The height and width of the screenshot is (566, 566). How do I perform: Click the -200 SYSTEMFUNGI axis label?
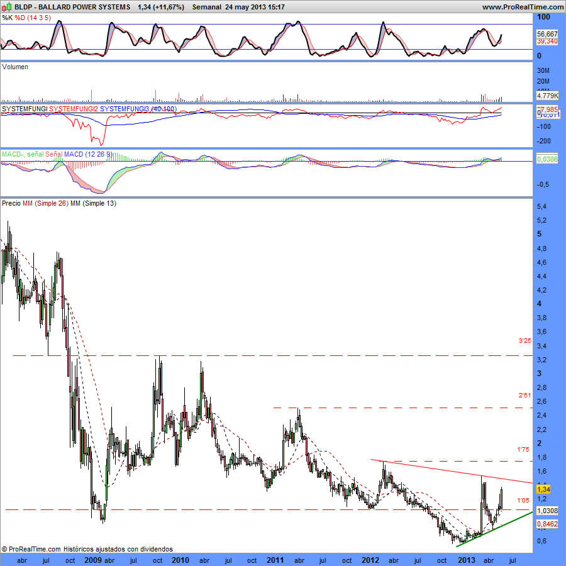coord(543,141)
